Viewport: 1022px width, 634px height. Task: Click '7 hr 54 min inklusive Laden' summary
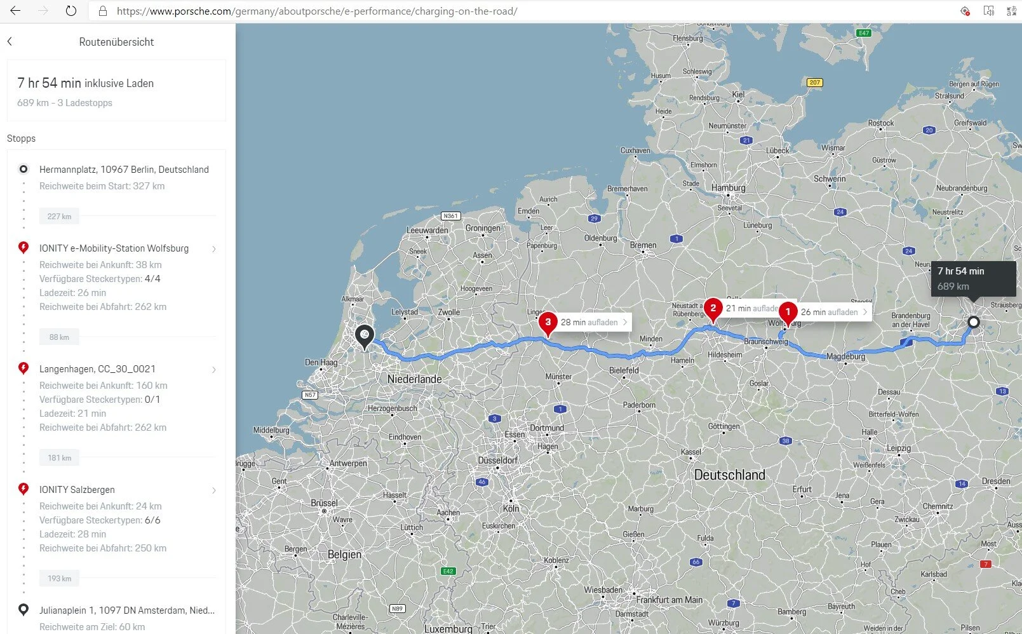pyautogui.click(x=85, y=83)
